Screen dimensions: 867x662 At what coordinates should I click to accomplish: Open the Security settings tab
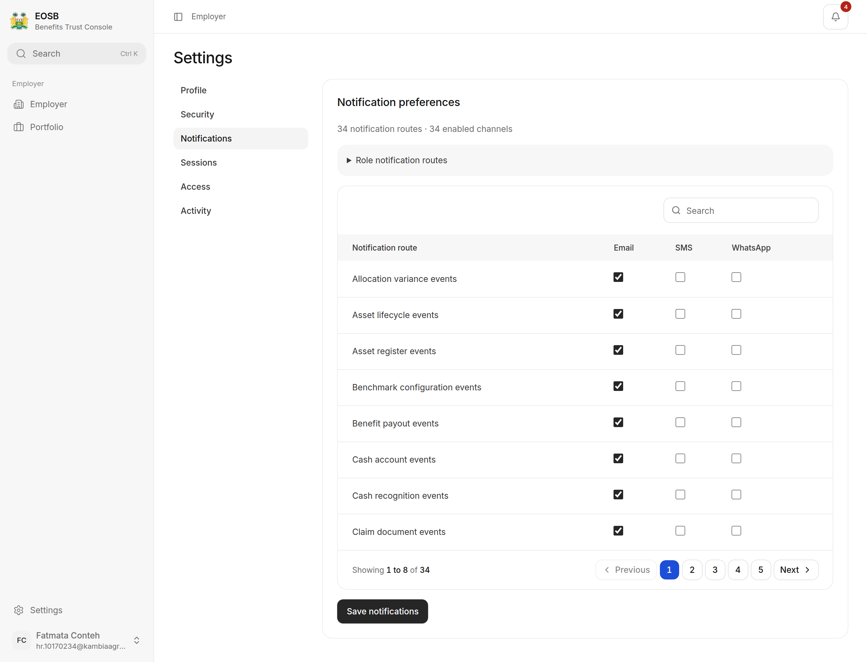(x=240, y=114)
